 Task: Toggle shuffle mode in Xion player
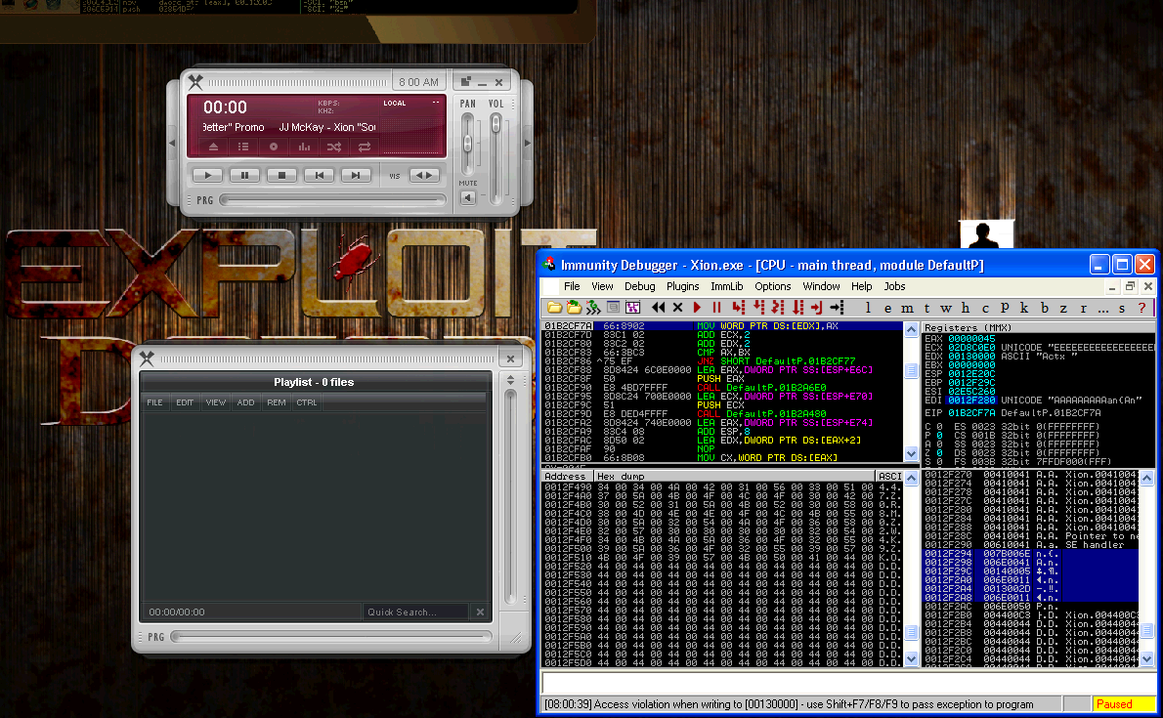[334, 147]
